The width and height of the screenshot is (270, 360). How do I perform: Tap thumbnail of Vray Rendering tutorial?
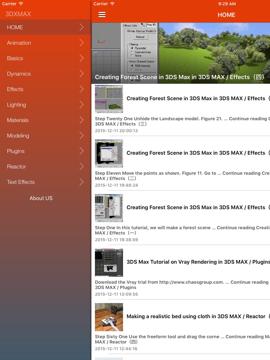point(109,262)
